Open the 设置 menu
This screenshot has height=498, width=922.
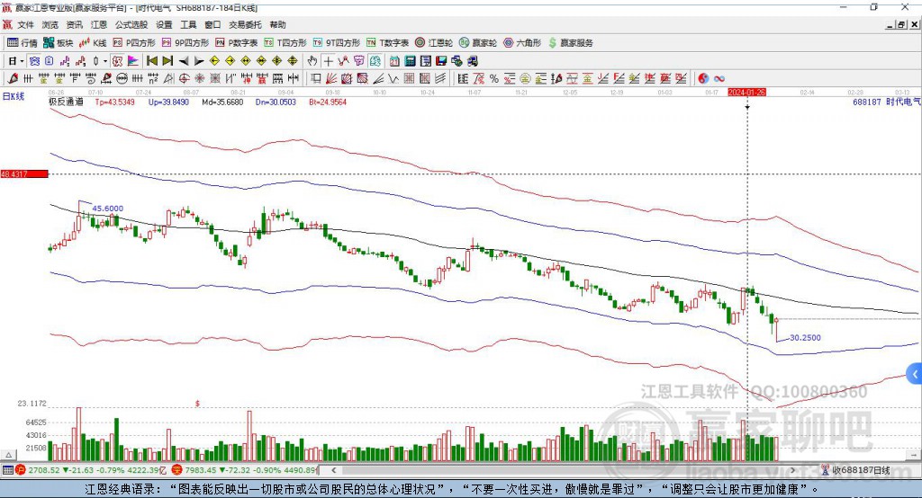164,24
